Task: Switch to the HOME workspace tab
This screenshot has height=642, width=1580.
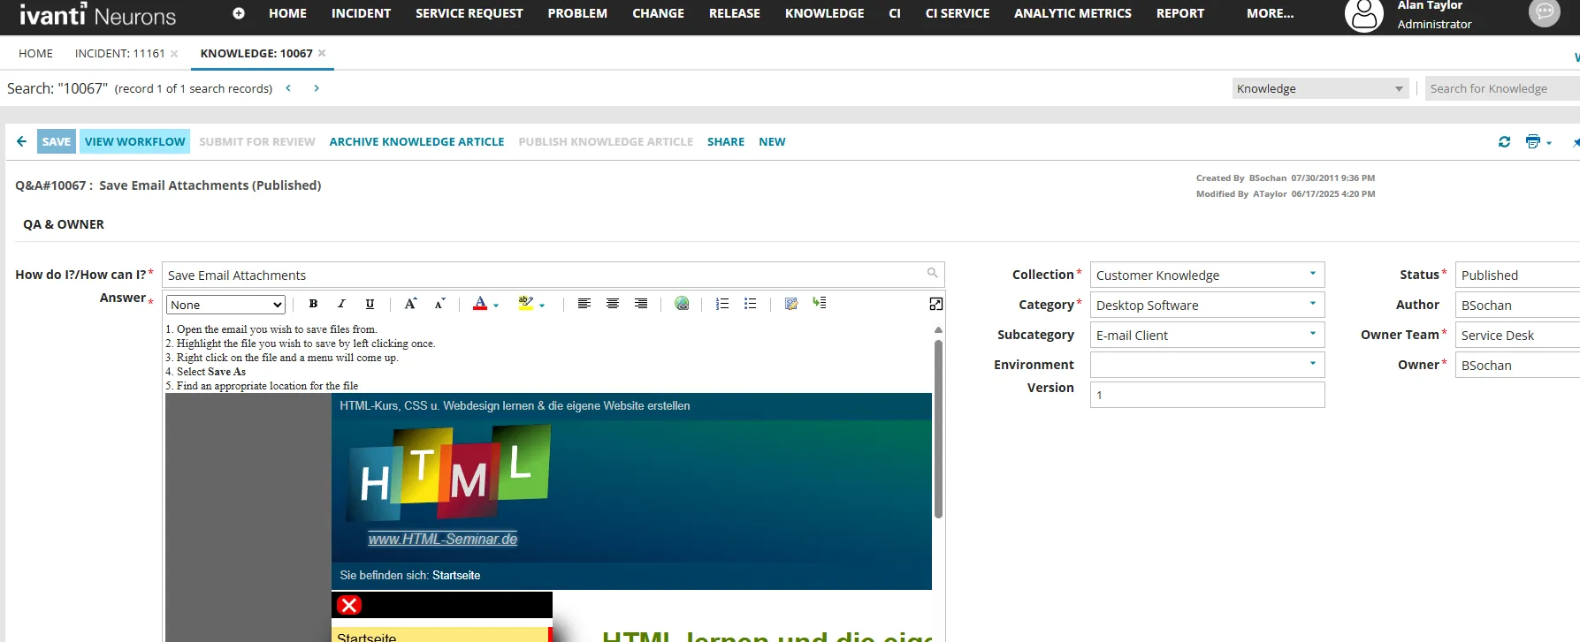Action: [x=35, y=54]
